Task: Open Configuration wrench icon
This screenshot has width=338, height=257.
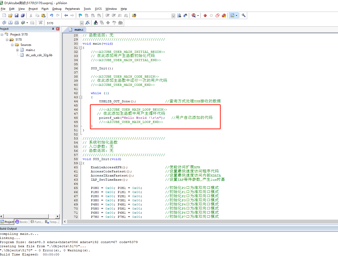Action: [243, 15]
